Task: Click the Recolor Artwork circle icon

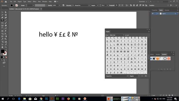Action: coord(63,5)
